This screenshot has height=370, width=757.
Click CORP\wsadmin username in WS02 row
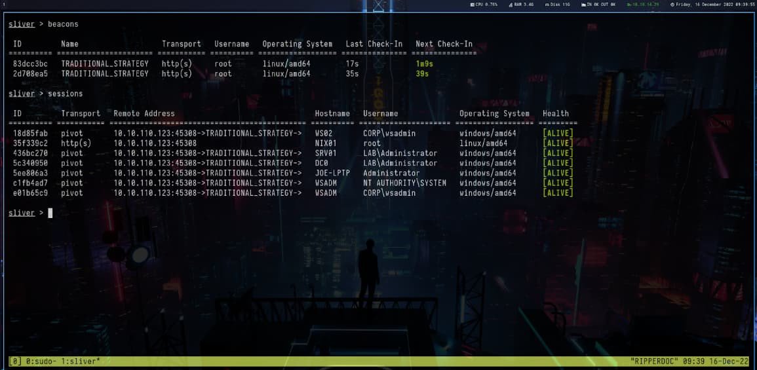[389, 133]
